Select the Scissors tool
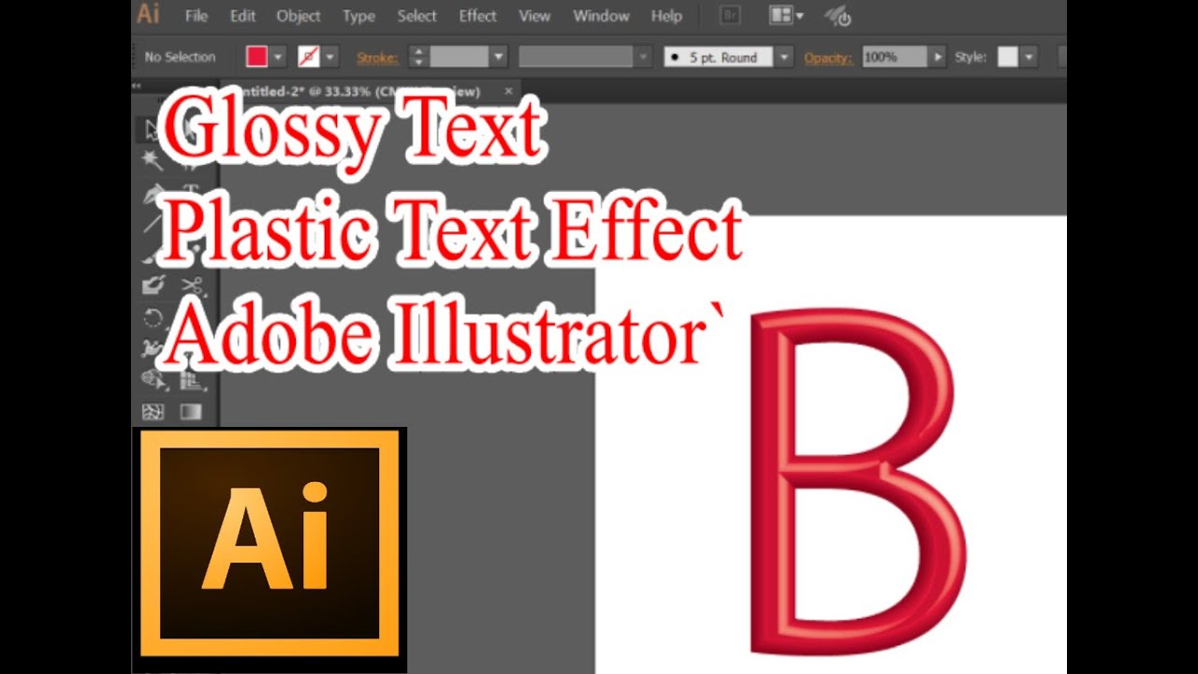This screenshot has height=674, width=1198. click(192, 286)
